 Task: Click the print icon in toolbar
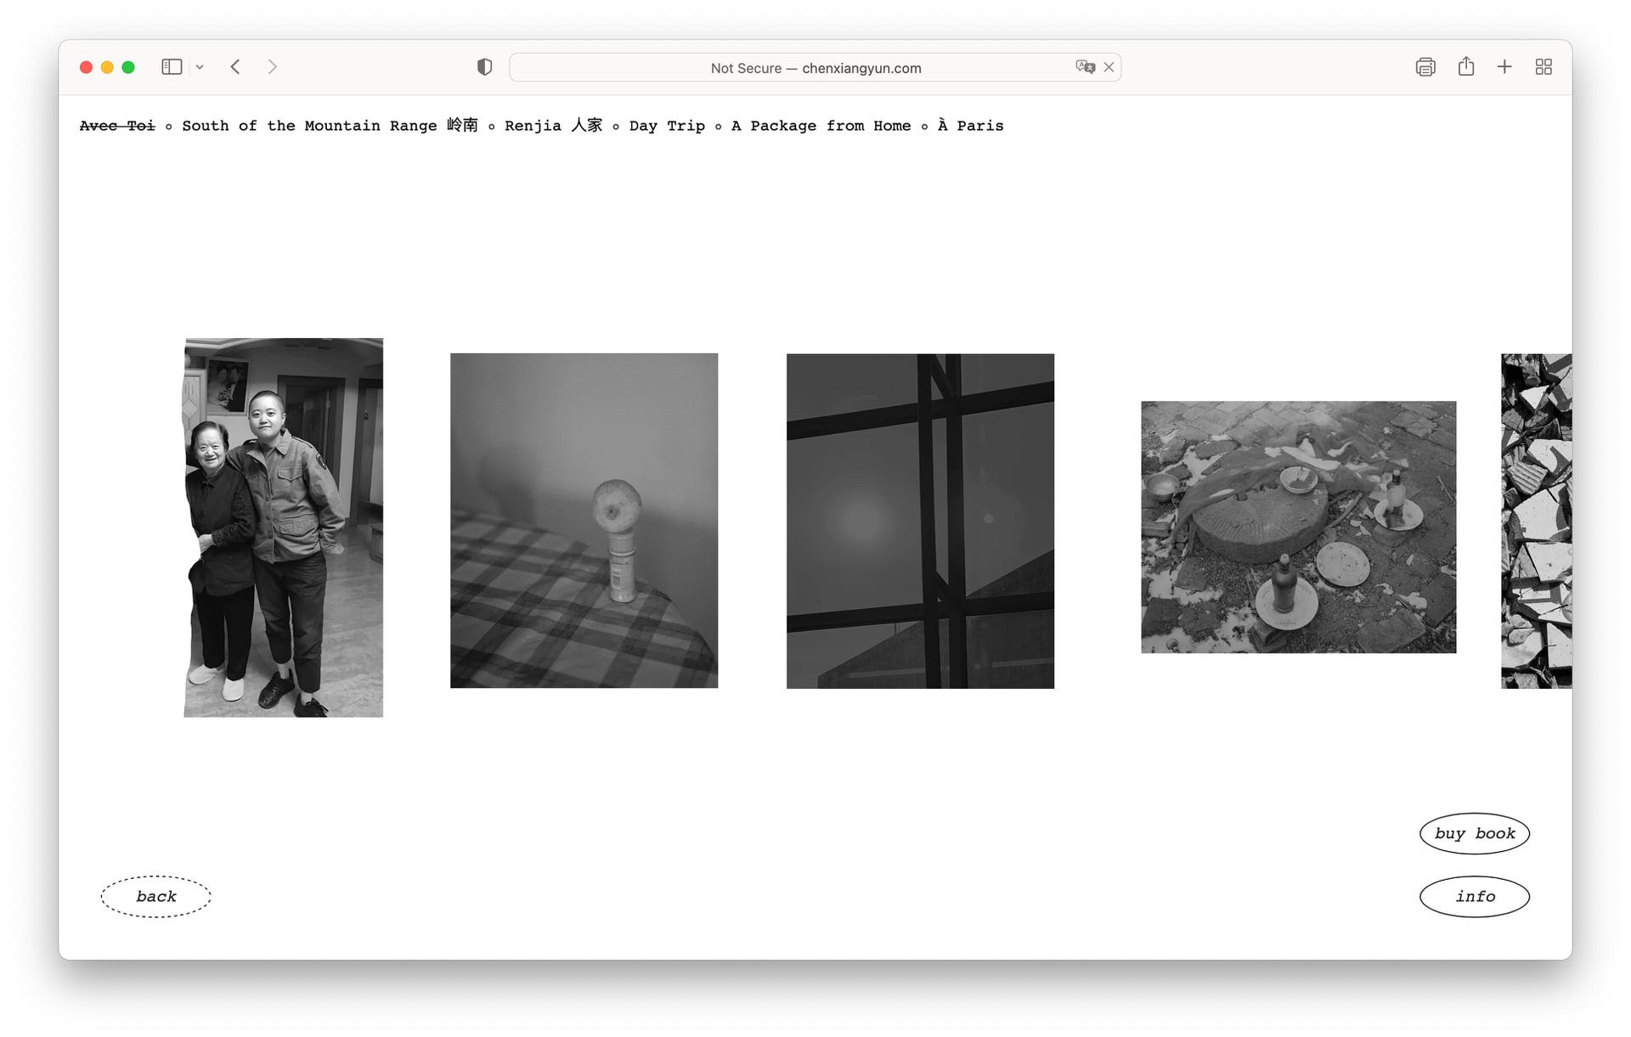pos(1425,67)
